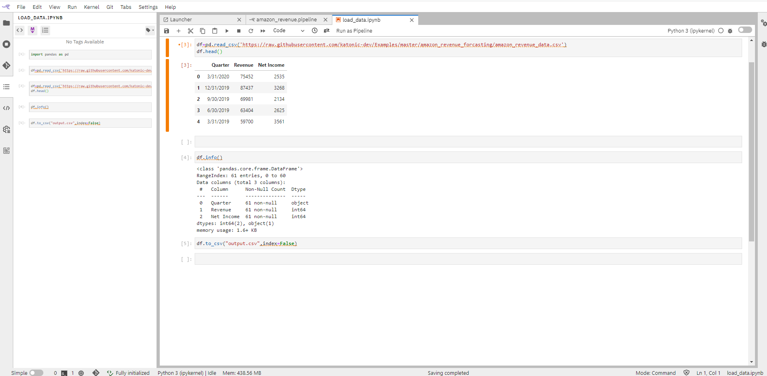Image resolution: width=767 pixels, height=376 pixels.
Task: Close the Launcher tab
Action: pyautogui.click(x=239, y=20)
